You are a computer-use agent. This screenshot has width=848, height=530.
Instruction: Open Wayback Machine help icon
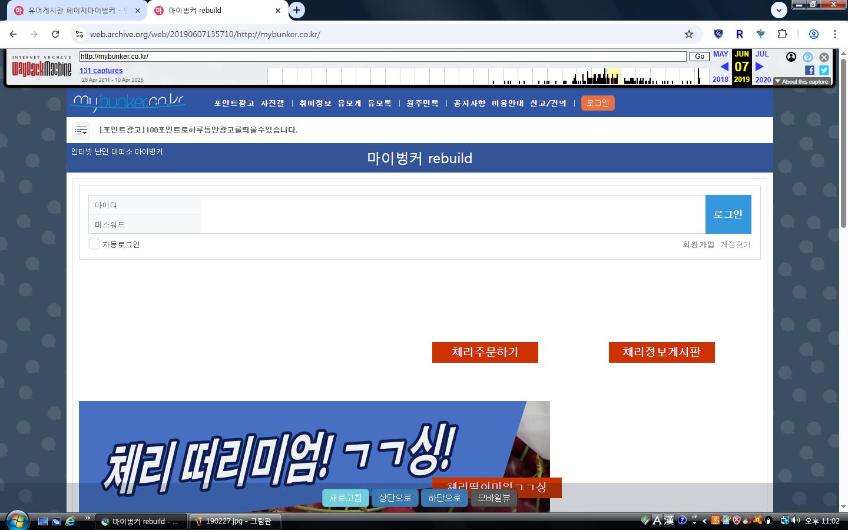808,57
